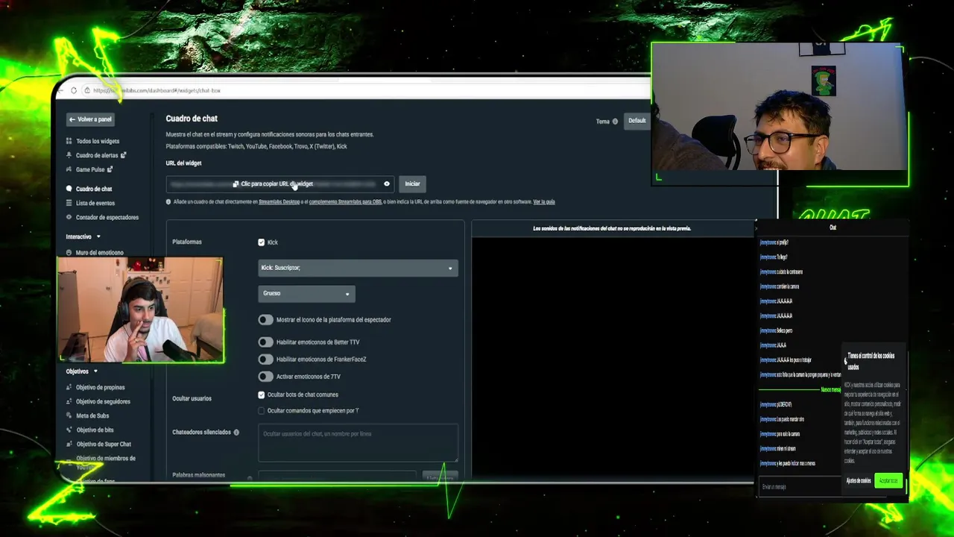Open Muro del emoticono in sidebar
The image size is (954, 537).
tap(100, 252)
